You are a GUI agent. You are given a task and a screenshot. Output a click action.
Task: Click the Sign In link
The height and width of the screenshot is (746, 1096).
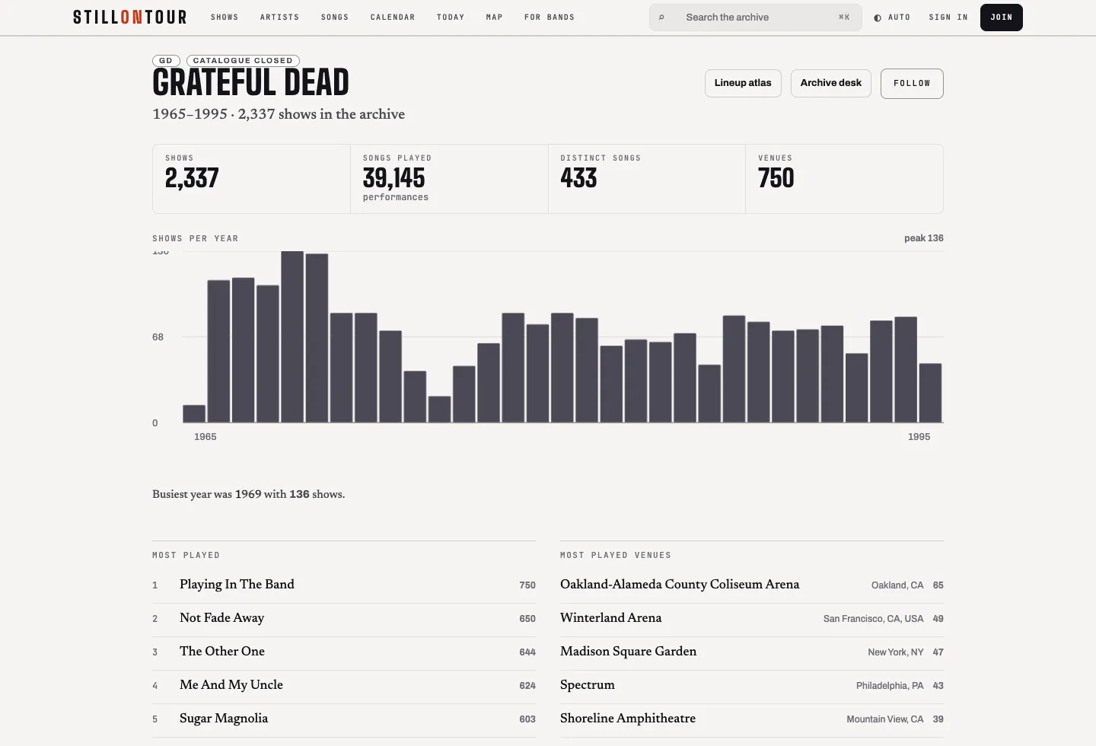point(948,18)
